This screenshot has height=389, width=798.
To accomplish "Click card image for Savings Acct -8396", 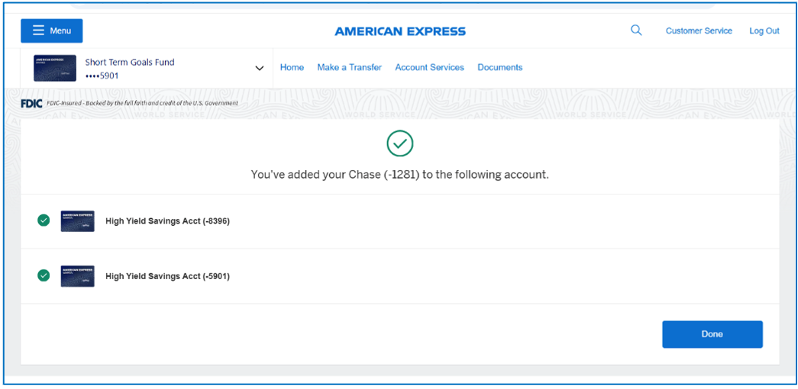I will (77, 221).
